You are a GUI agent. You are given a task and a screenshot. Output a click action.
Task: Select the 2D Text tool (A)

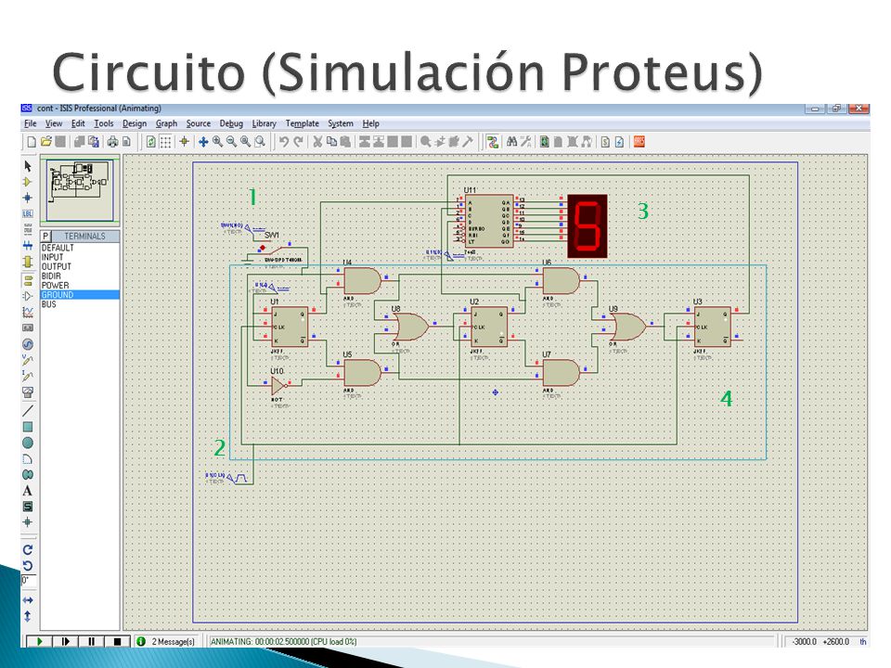click(x=28, y=490)
